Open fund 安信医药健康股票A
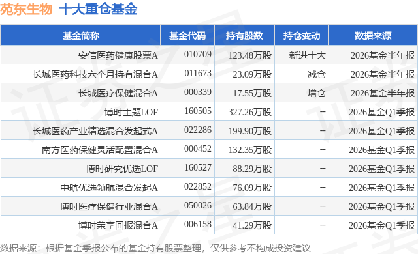 click(x=118, y=55)
